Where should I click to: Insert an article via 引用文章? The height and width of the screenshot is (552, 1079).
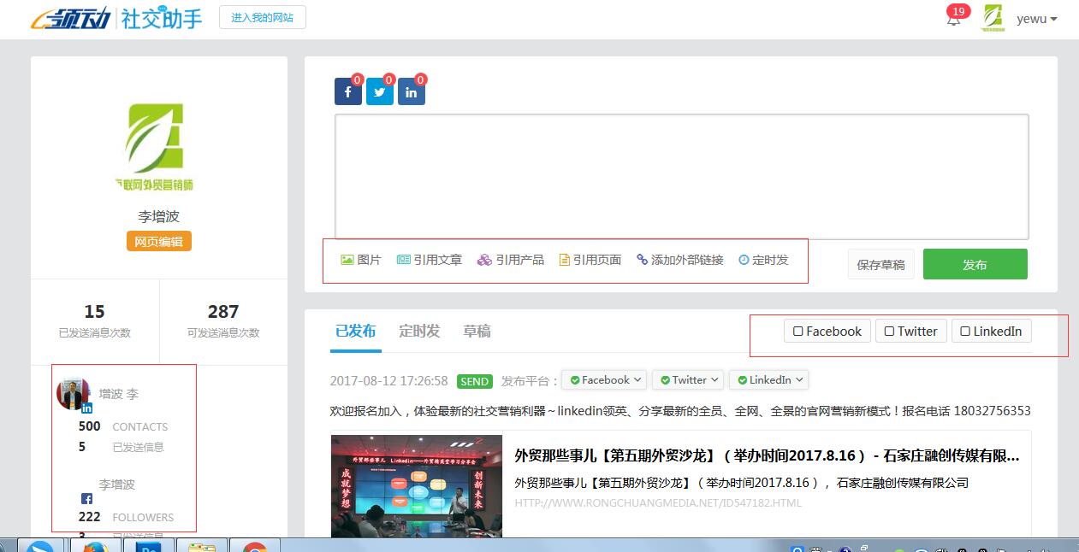[x=430, y=260]
